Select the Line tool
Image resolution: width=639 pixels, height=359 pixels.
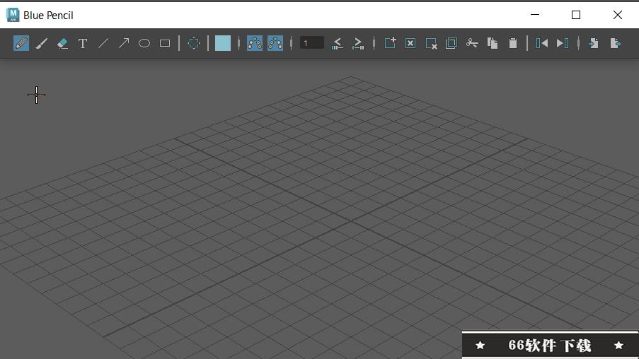tap(103, 43)
